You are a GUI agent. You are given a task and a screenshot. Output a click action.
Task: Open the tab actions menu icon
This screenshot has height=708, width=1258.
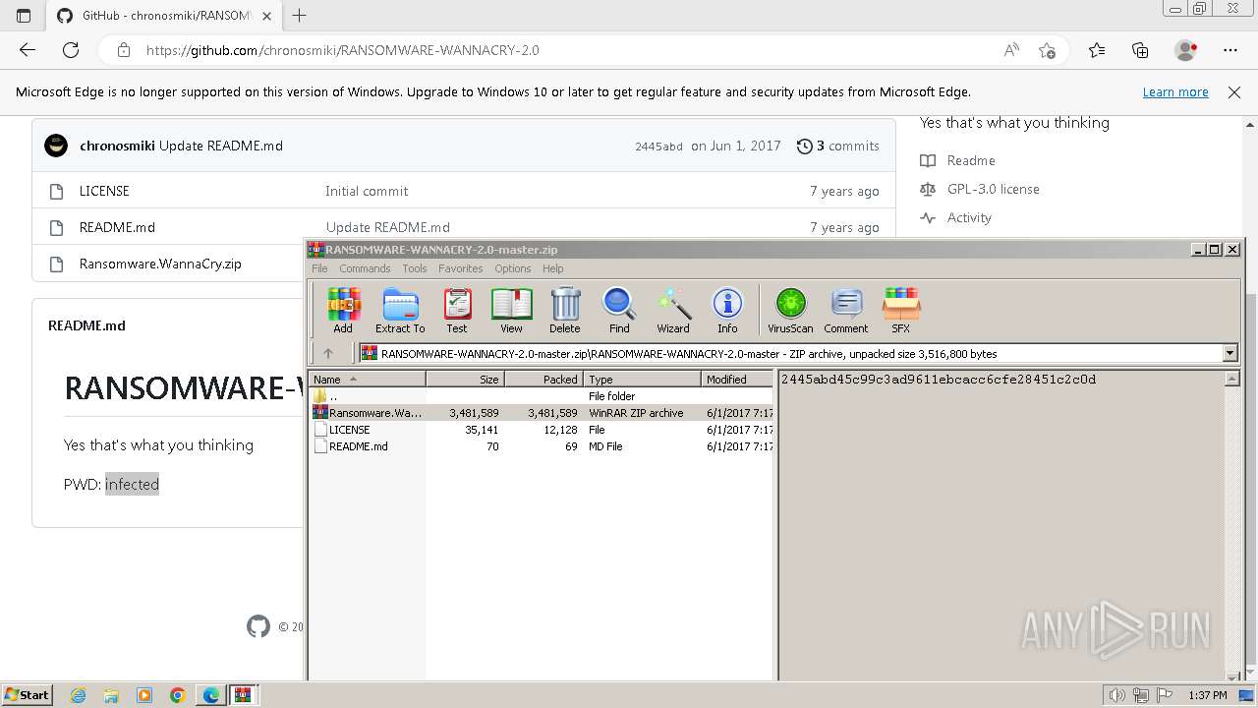pyautogui.click(x=24, y=16)
